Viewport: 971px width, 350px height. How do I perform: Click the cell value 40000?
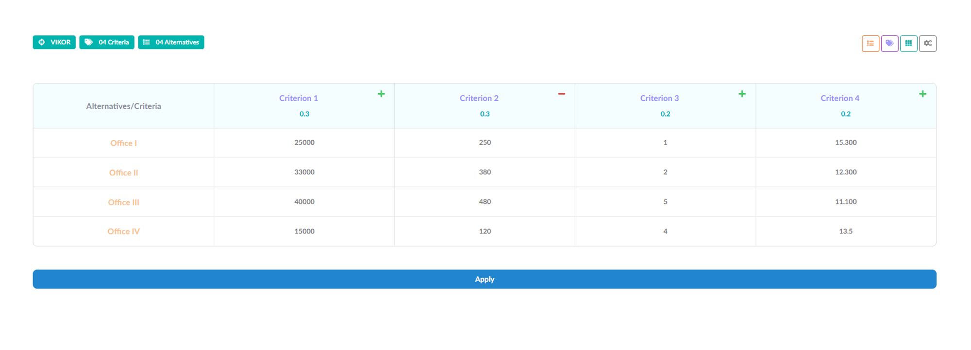pyautogui.click(x=304, y=202)
